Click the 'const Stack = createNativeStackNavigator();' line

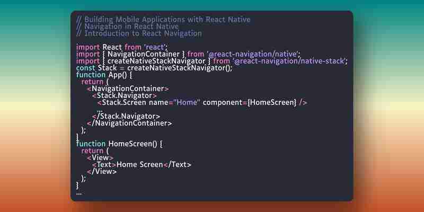point(154,68)
